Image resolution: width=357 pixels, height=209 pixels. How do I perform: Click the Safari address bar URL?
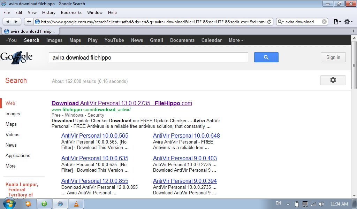153,22
